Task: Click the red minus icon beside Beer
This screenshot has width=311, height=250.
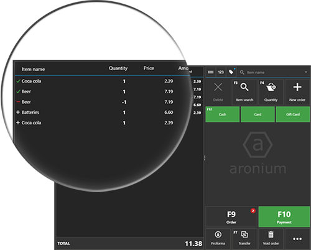Action: tap(18, 102)
